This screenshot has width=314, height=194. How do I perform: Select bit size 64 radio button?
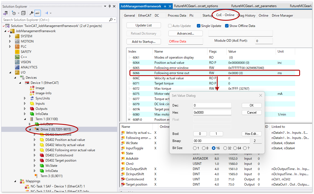tap(235, 148)
